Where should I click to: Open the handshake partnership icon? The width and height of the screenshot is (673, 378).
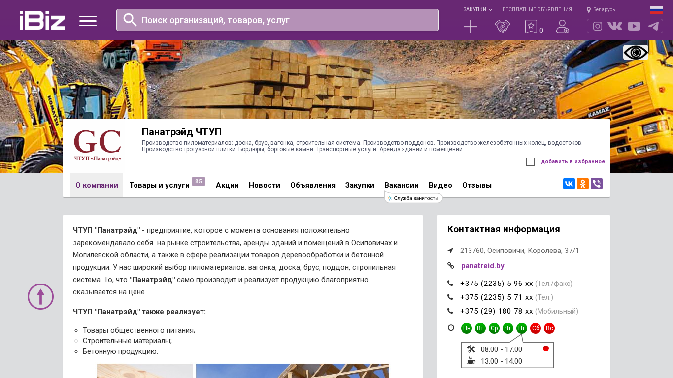[503, 27]
